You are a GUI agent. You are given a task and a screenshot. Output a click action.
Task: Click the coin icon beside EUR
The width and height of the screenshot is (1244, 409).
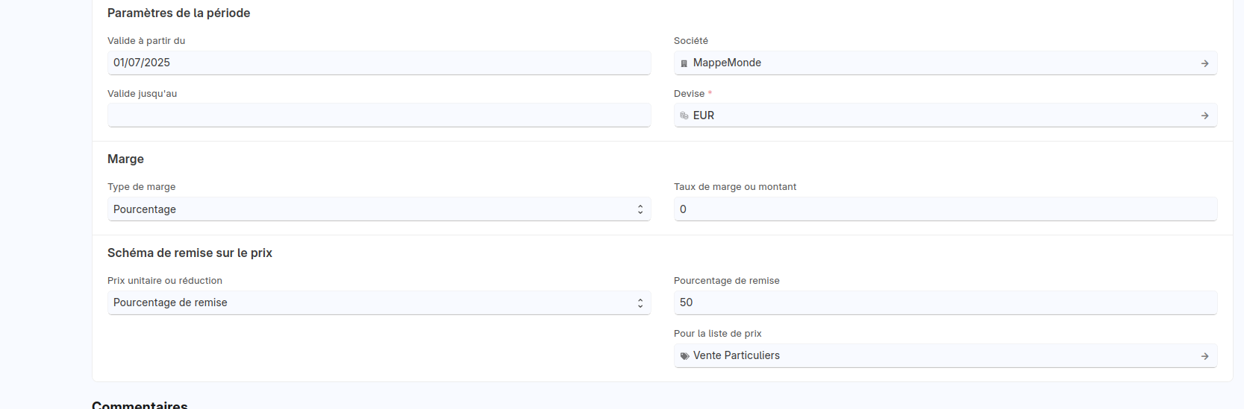point(684,115)
